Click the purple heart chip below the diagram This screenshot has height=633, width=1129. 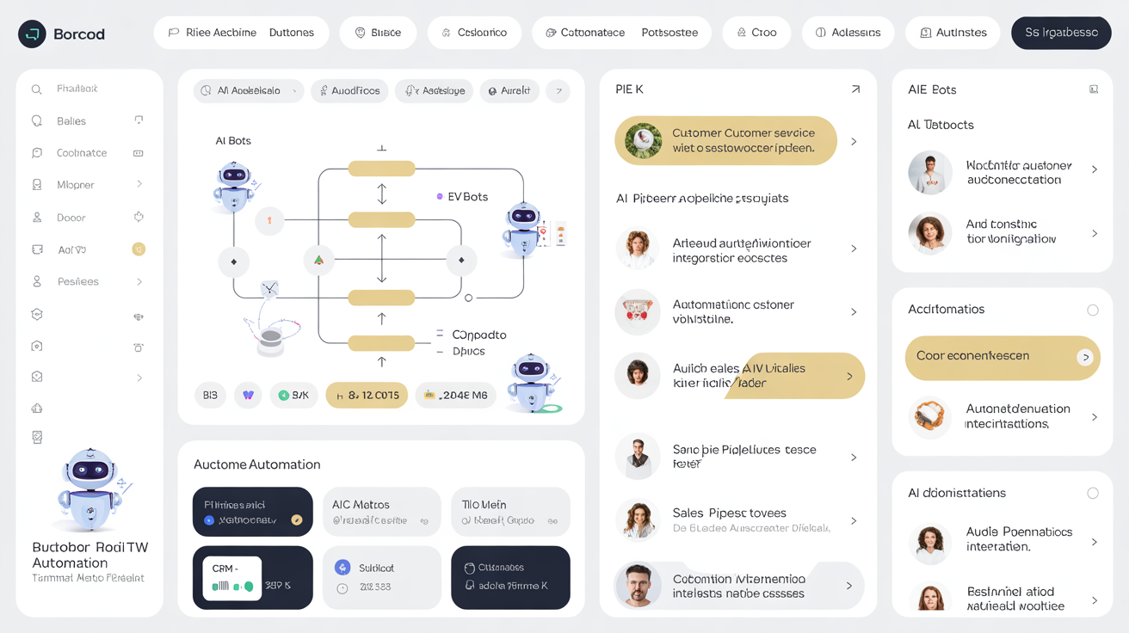click(248, 395)
